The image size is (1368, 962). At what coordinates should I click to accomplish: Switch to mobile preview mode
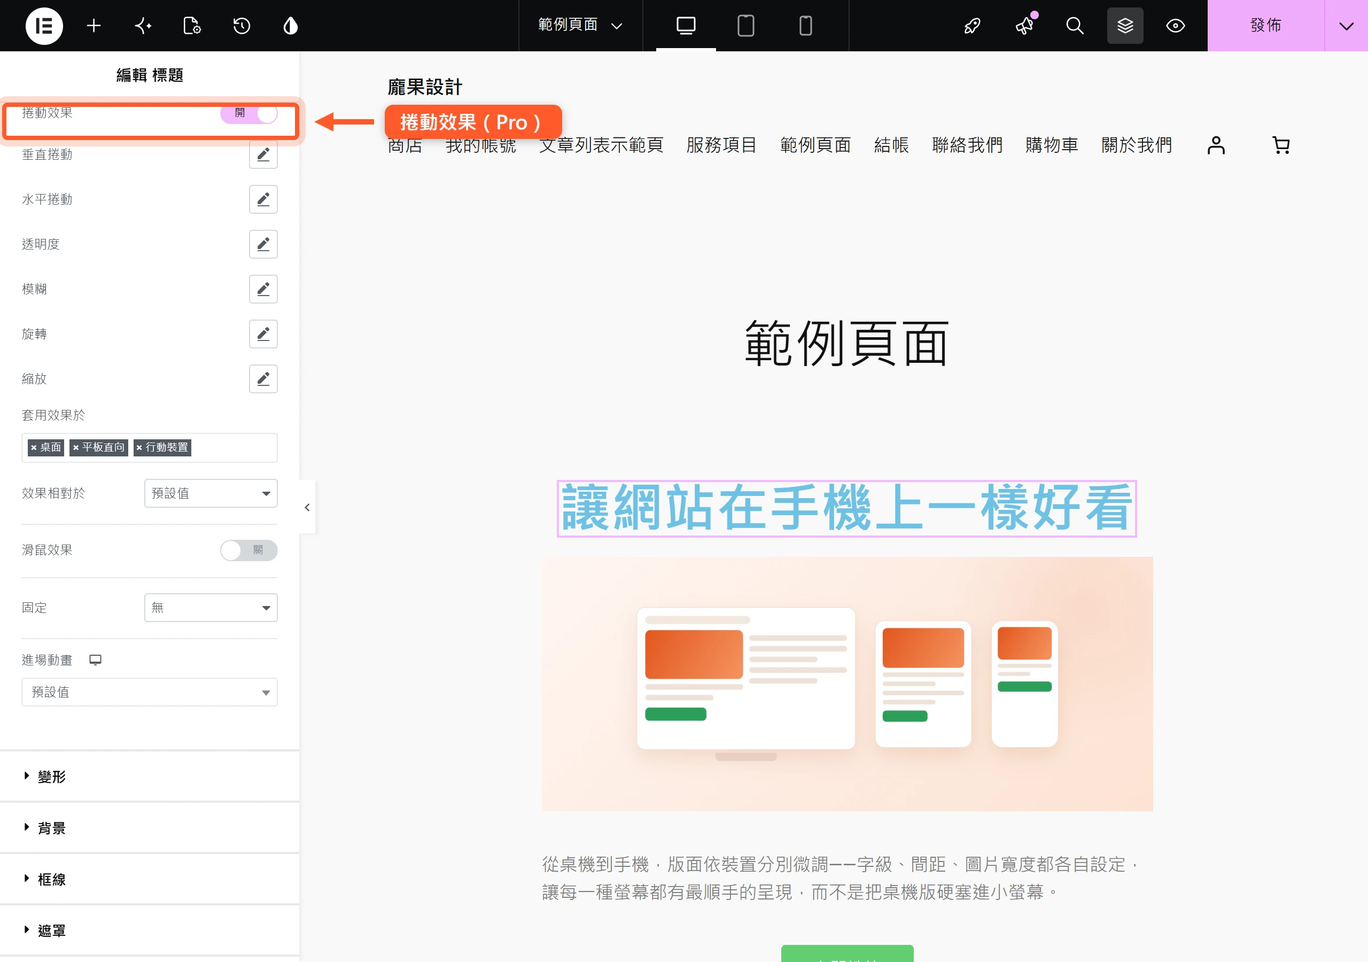805,26
